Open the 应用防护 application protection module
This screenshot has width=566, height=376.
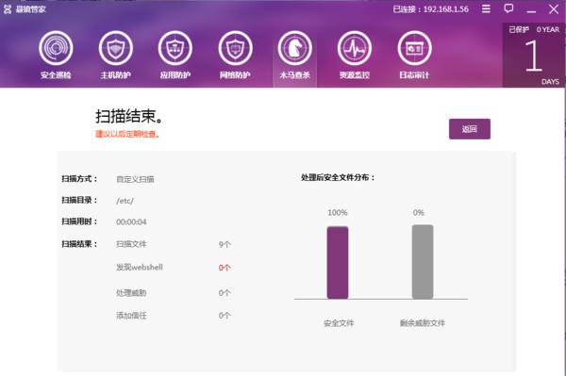175,56
